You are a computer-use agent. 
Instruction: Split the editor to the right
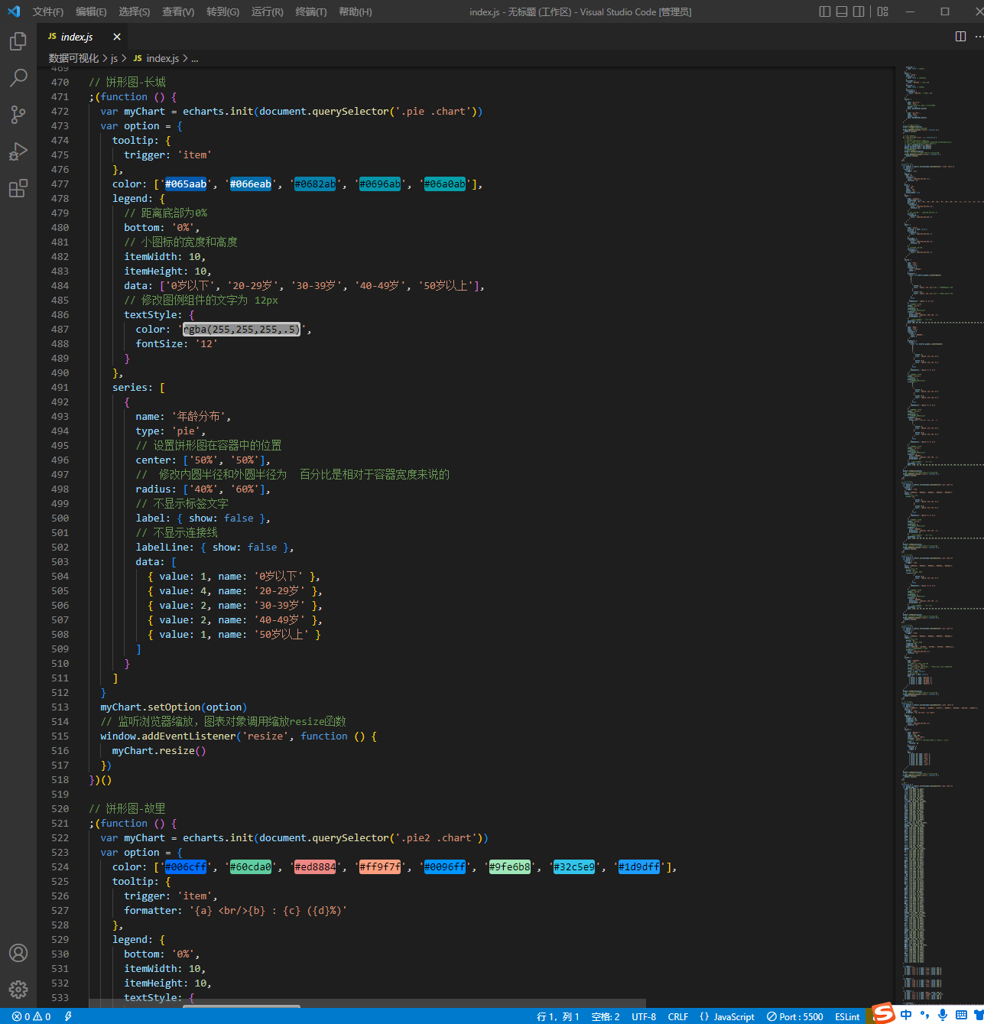(961, 37)
